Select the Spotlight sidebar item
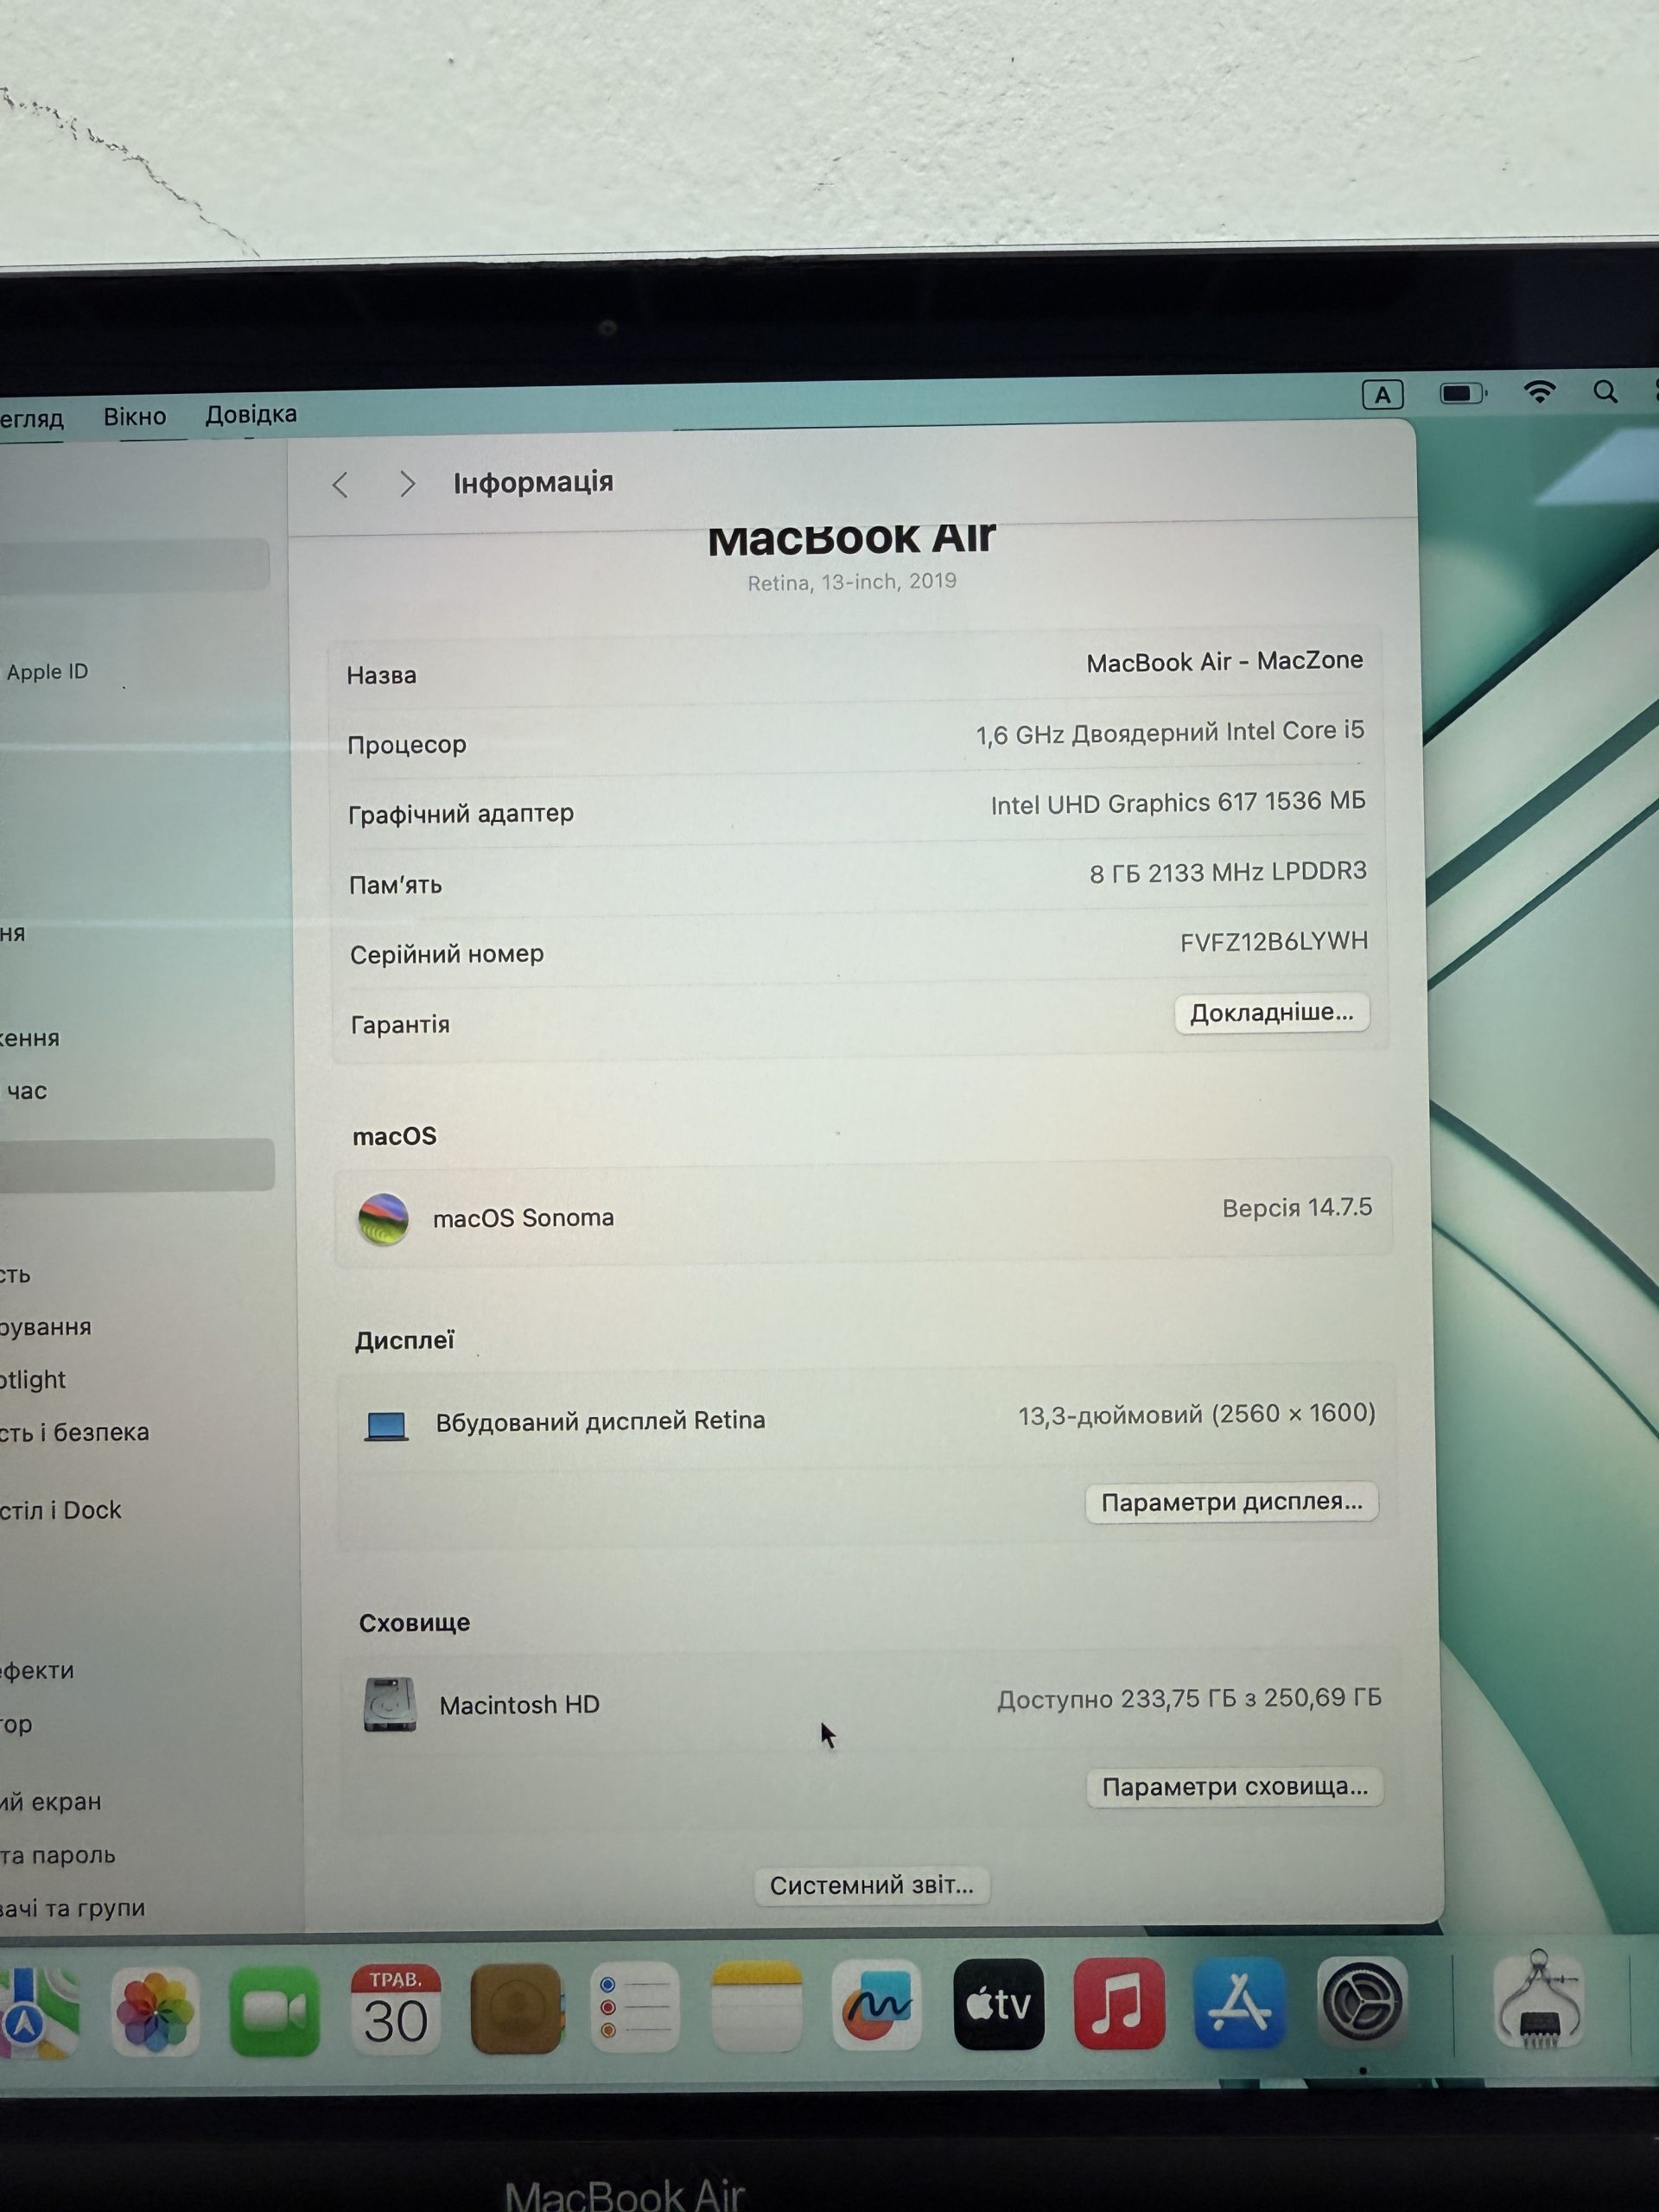Viewport: 1659px width, 2212px height. click(x=33, y=1380)
